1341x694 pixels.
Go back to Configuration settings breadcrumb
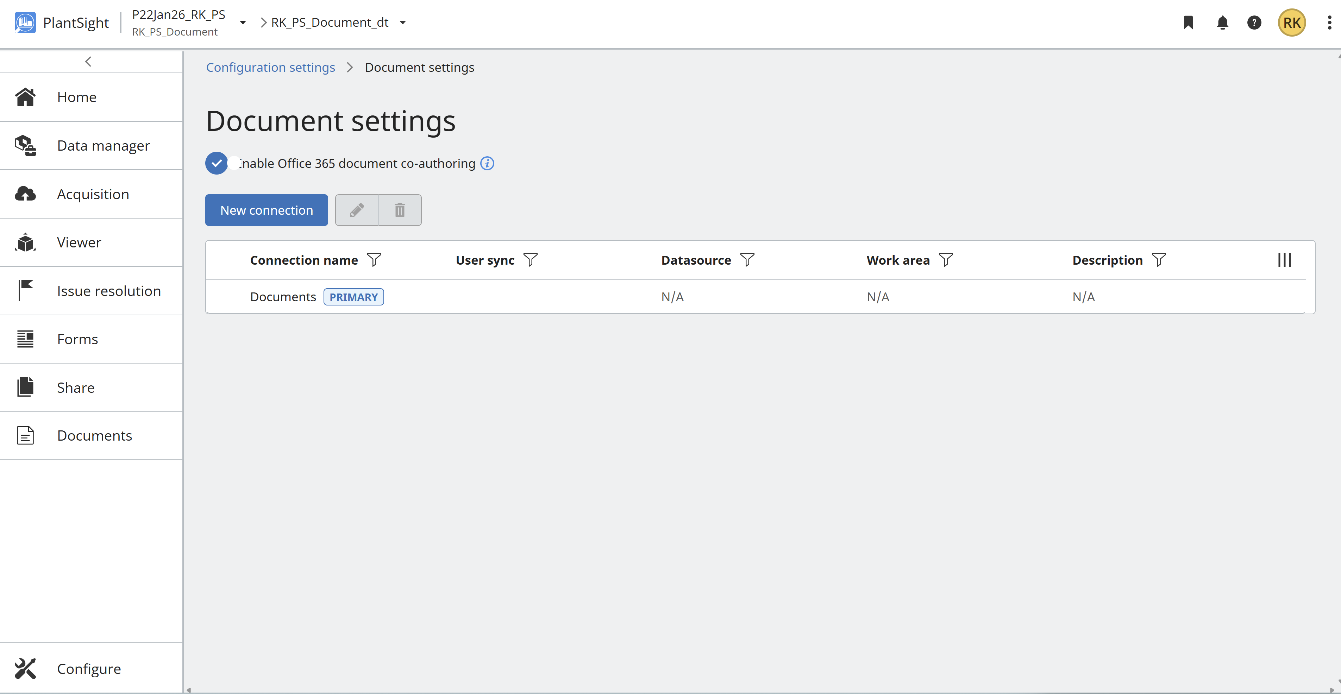[x=270, y=68]
